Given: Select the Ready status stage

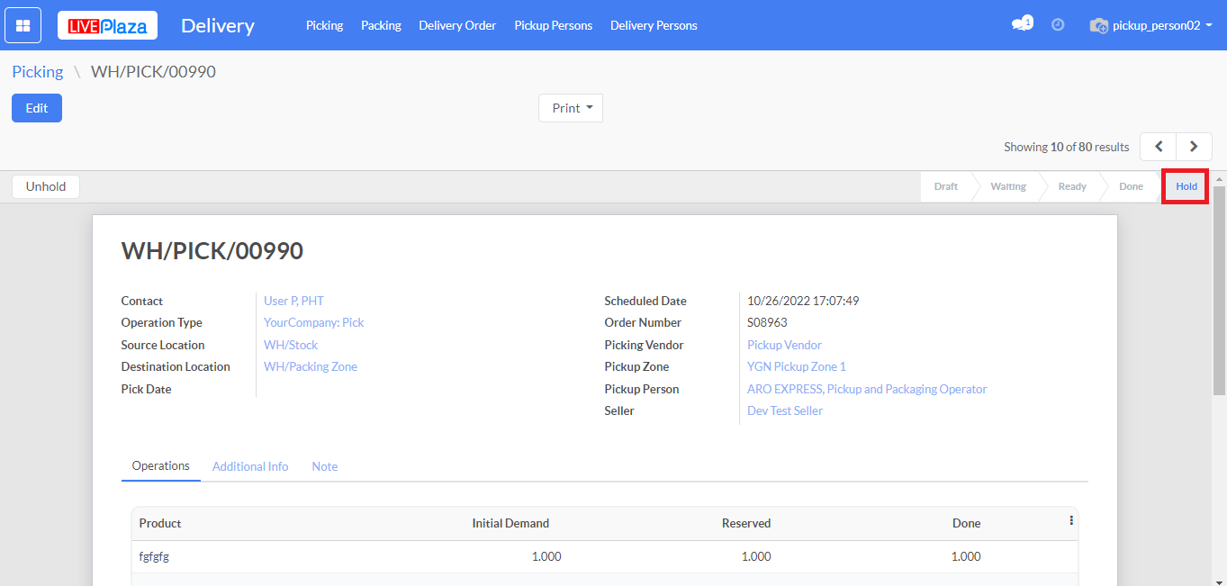Looking at the screenshot, I should (x=1072, y=186).
